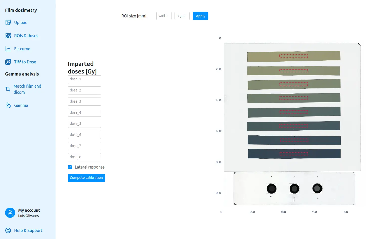387x239 pixels.
Task: Open the Fit curve page
Action: tap(22, 49)
